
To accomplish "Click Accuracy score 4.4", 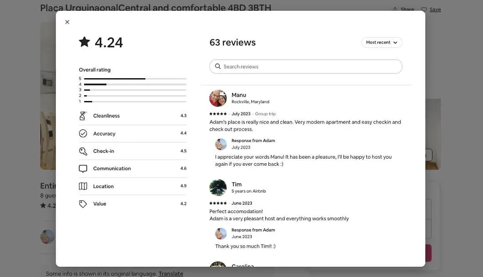I will pyautogui.click(x=183, y=133).
